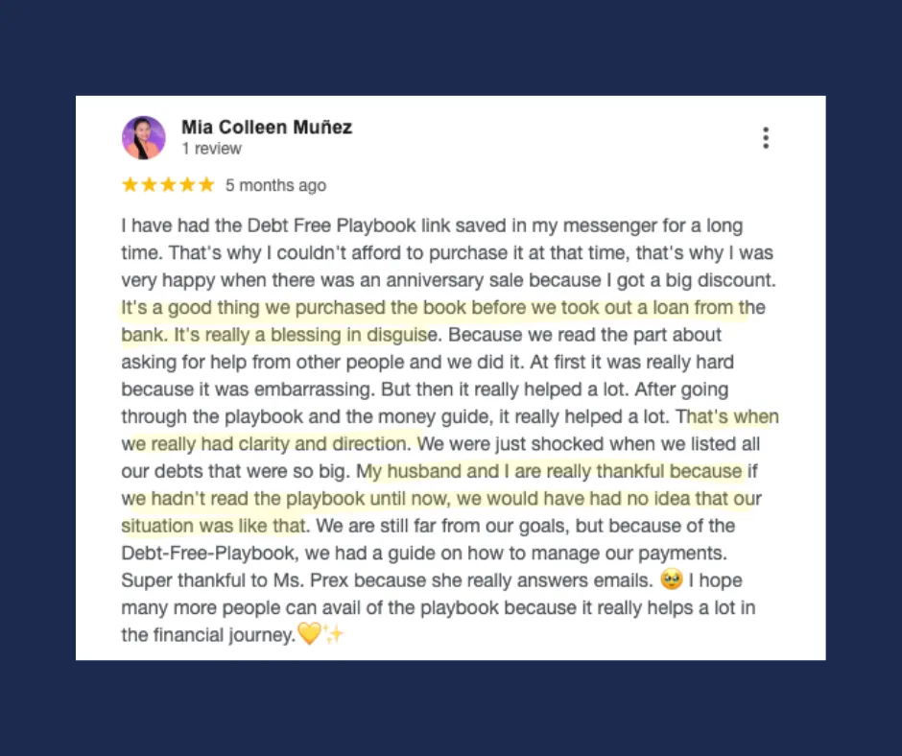Click highlighted "situation was like that" text
This screenshot has width=902, height=756.
pos(213,526)
